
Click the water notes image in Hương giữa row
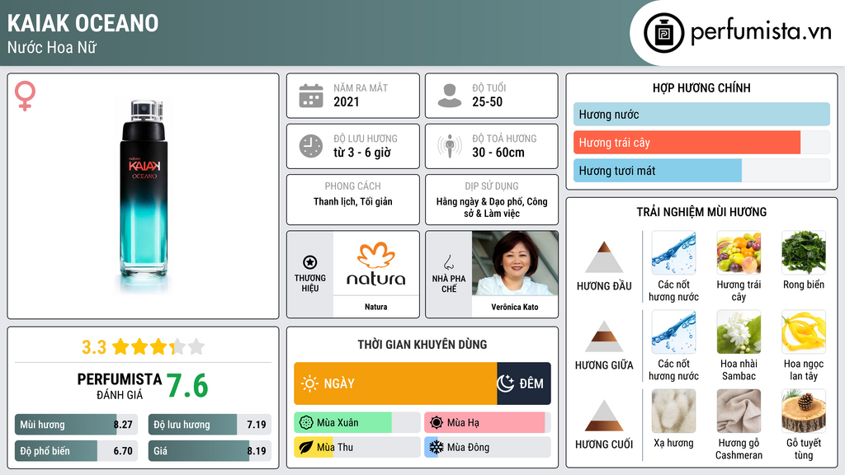click(x=673, y=332)
